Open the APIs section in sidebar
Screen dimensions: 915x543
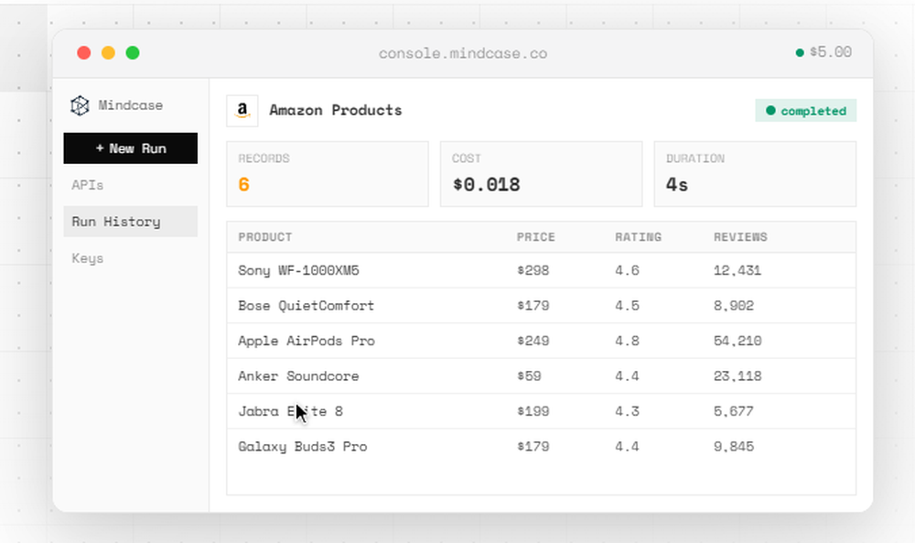88,185
